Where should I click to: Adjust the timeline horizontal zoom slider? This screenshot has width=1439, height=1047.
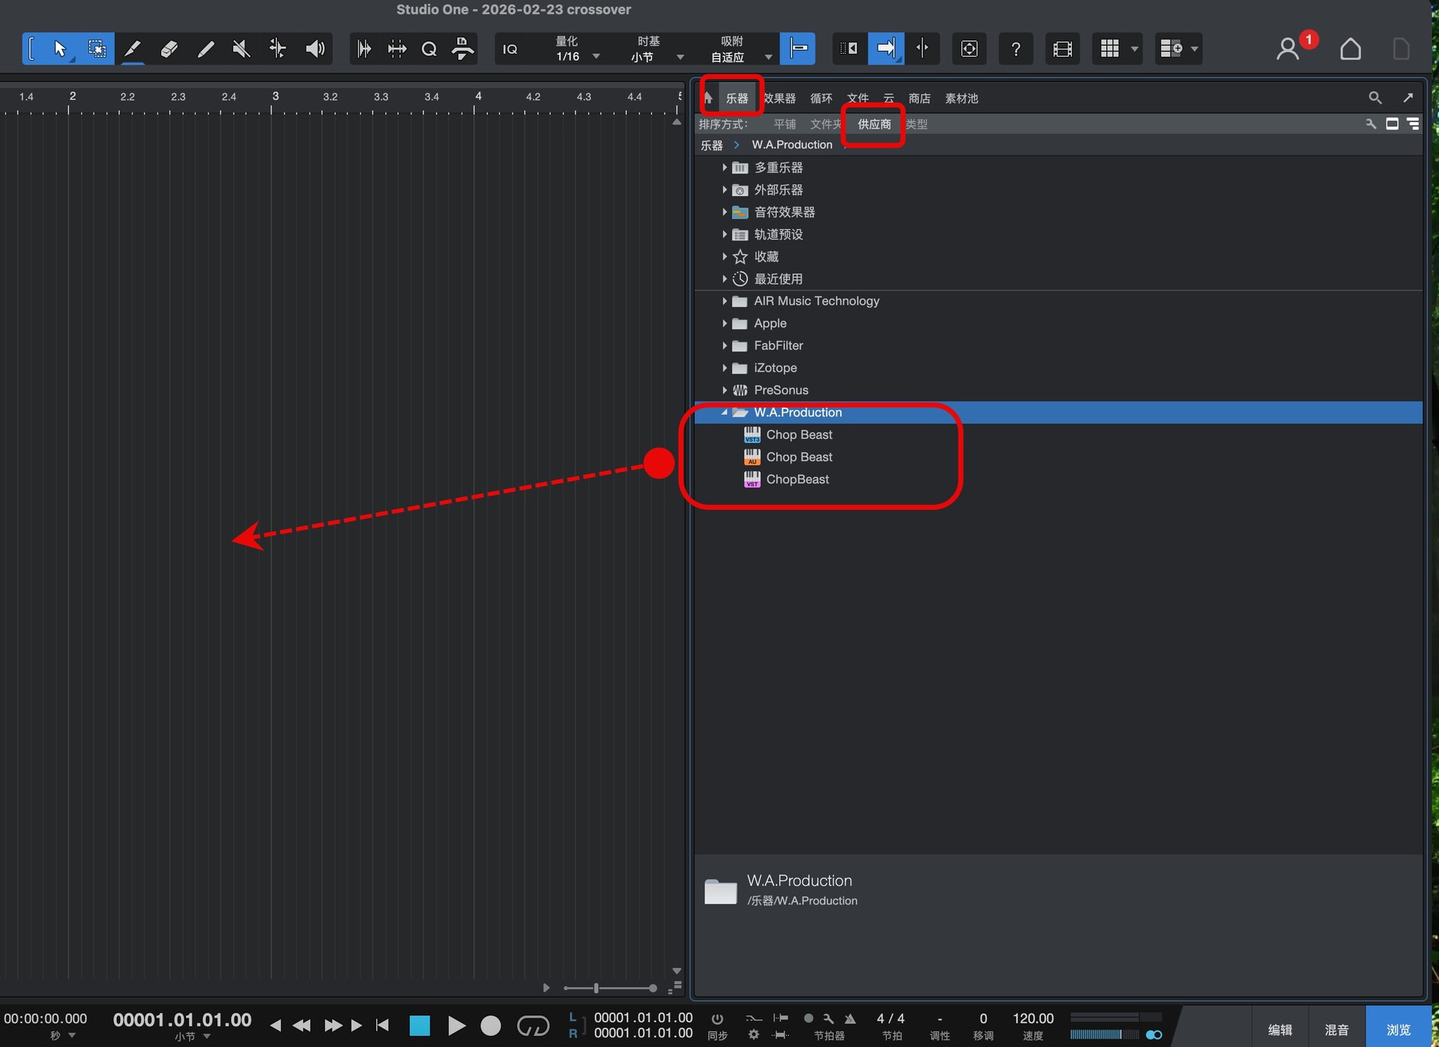[597, 989]
